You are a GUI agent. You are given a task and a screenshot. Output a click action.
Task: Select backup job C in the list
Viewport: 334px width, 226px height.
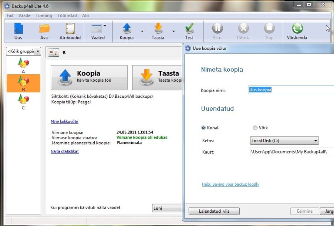point(23,102)
